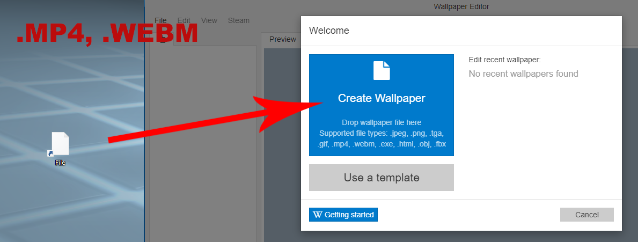Click the Create Wallpaper tile
This screenshot has height=242, width=638.
tap(382, 105)
